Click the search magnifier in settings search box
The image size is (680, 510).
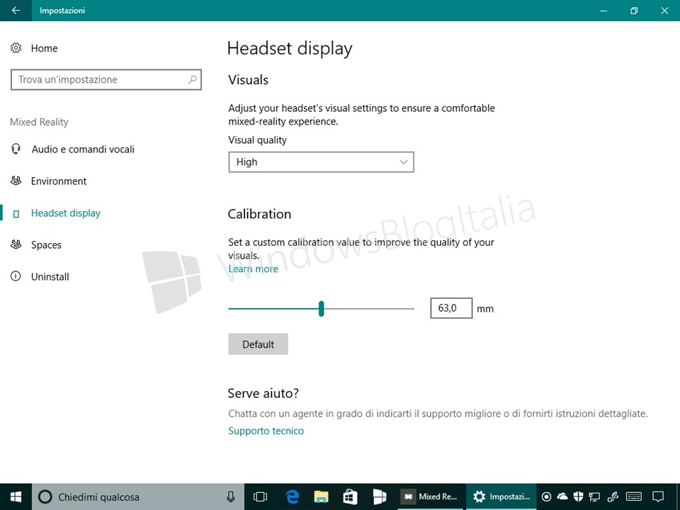(x=193, y=79)
